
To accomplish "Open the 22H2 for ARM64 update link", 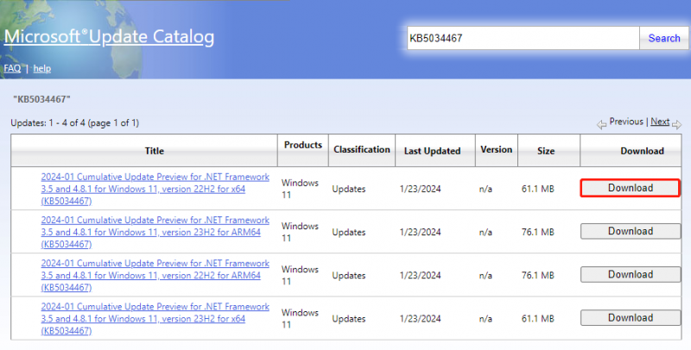I will point(155,275).
